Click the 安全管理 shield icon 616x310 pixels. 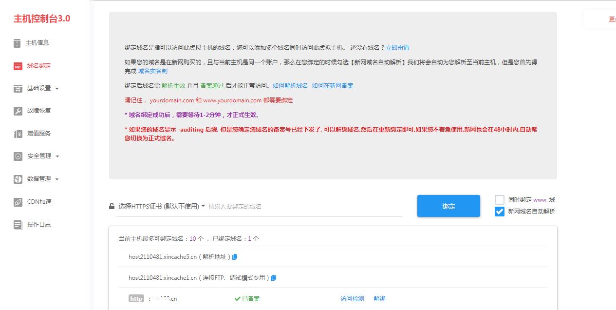tap(18, 156)
